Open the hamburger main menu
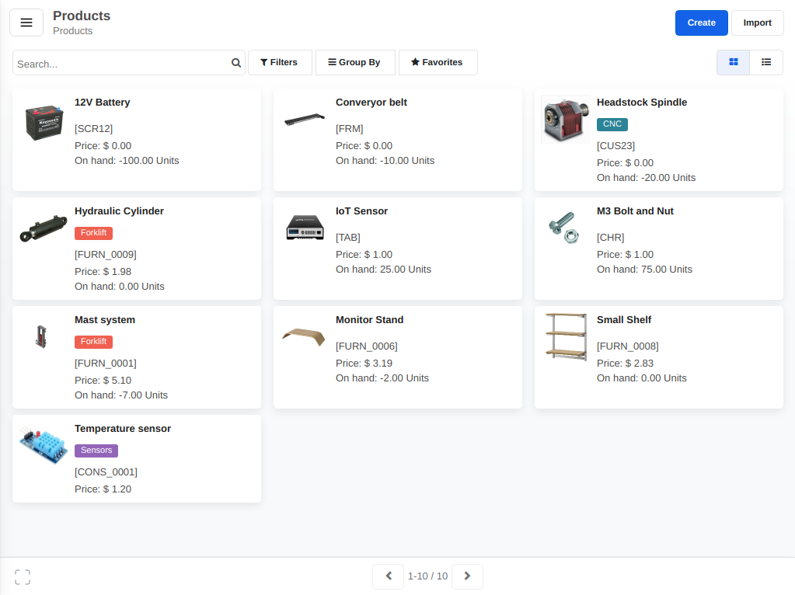Screen dimensions: 795x595 26,23
